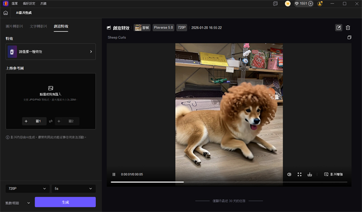Click the 1551 credits count
This screenshot has width=362, height=212.
tap(304, 4)
